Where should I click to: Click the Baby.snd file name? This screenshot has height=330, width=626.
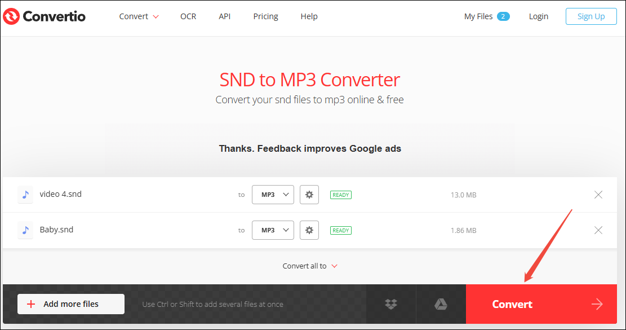tap(56, 230)
